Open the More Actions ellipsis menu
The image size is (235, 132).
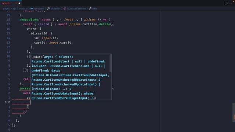coord(231,3)
